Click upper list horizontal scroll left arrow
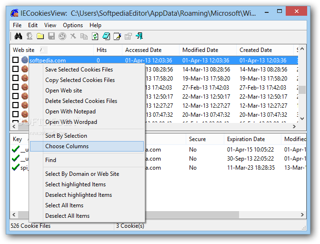This screenshot has height=244, width=320. pyautogui.click(x=14, y=127)
